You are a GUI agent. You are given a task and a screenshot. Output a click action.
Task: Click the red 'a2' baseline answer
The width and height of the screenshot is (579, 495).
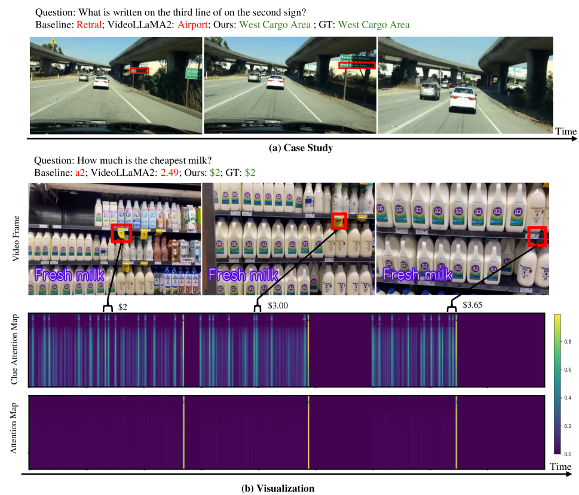(x=79, y=173)
